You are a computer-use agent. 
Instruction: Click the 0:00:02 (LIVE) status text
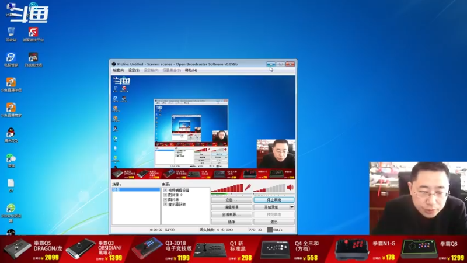pyautogui.click(x=162, y=230)
